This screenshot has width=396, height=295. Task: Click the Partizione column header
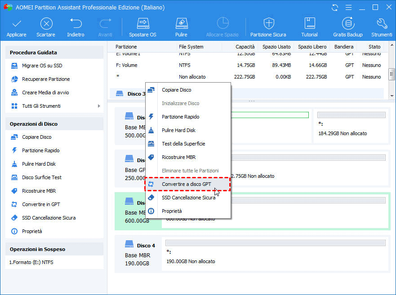(x=126, y=47)
